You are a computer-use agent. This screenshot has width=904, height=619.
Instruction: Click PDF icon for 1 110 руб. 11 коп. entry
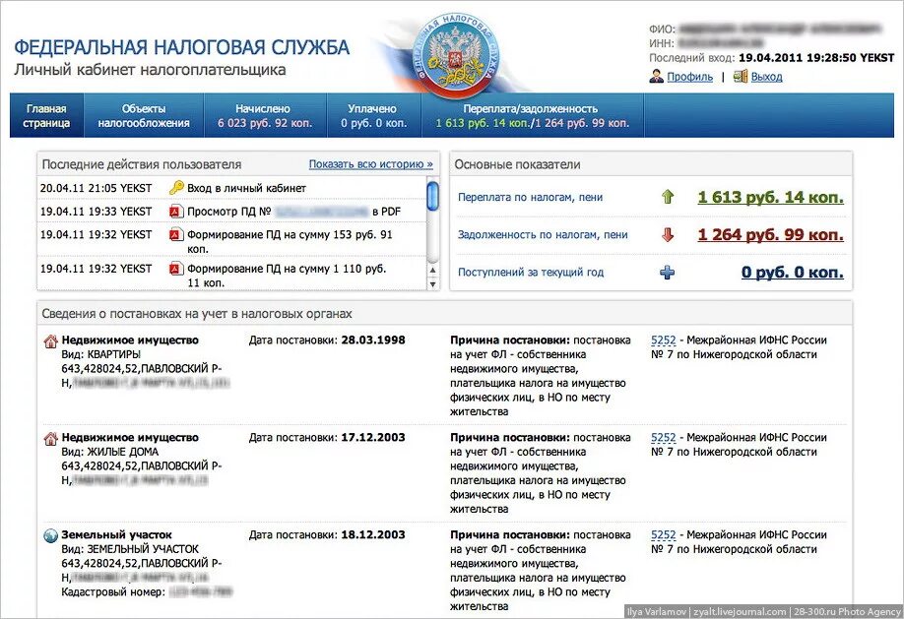(176, 269)
